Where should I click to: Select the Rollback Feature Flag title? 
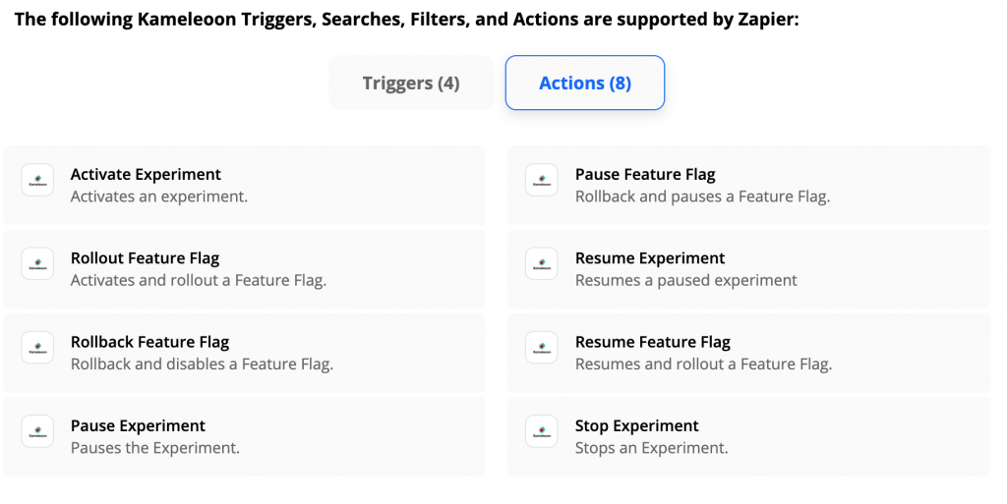click(149, 342)
